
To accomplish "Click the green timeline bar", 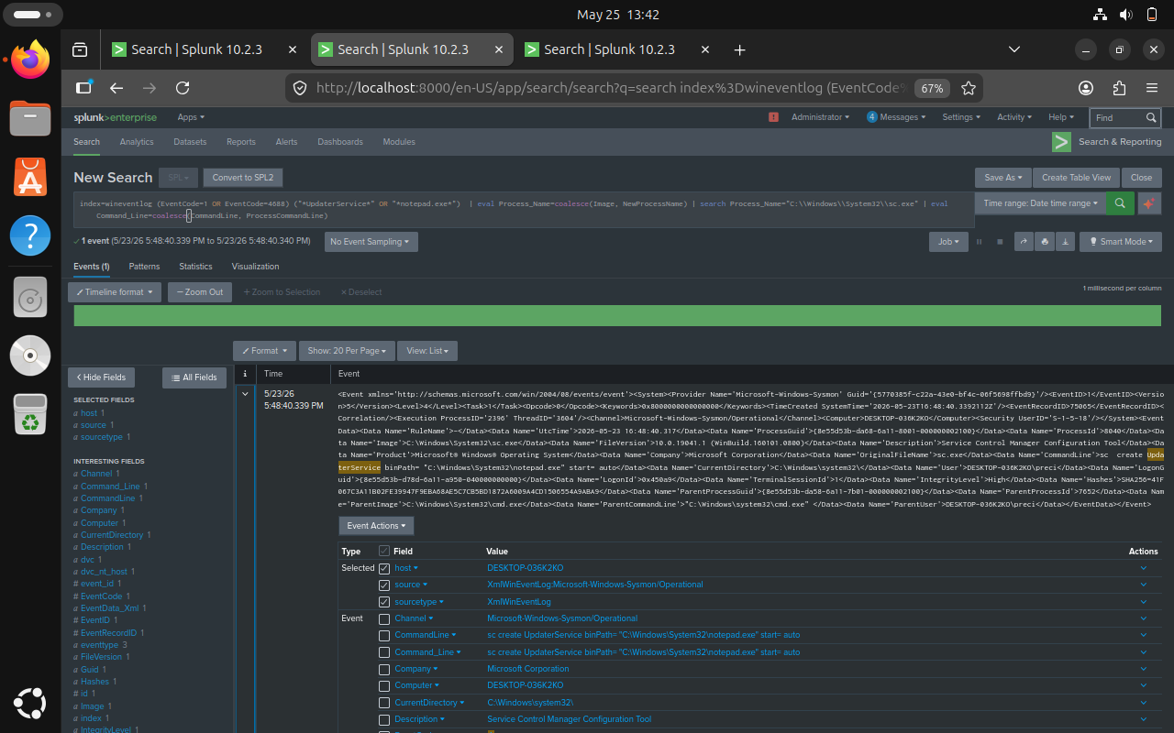I will point(617,315).
